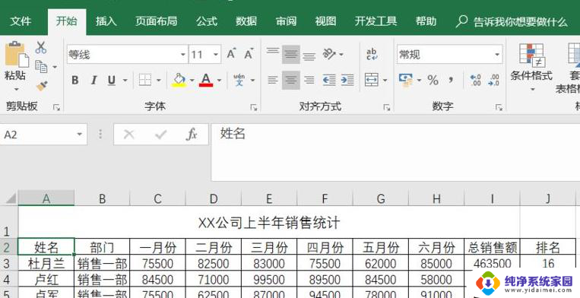Select row header 3

point(9,263)
